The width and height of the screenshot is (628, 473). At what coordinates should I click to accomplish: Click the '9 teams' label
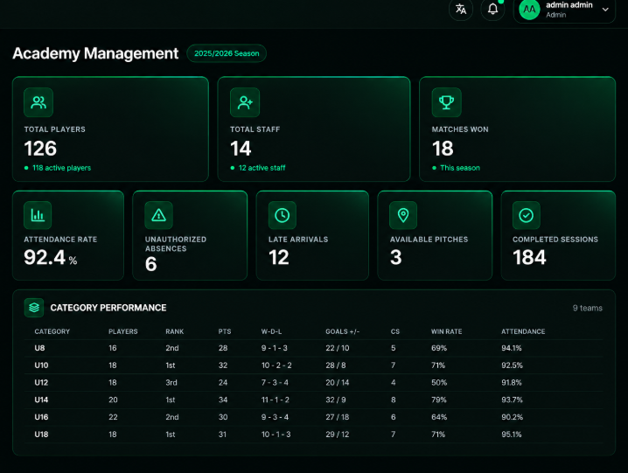pyautogui.click(x=587, y=308)
